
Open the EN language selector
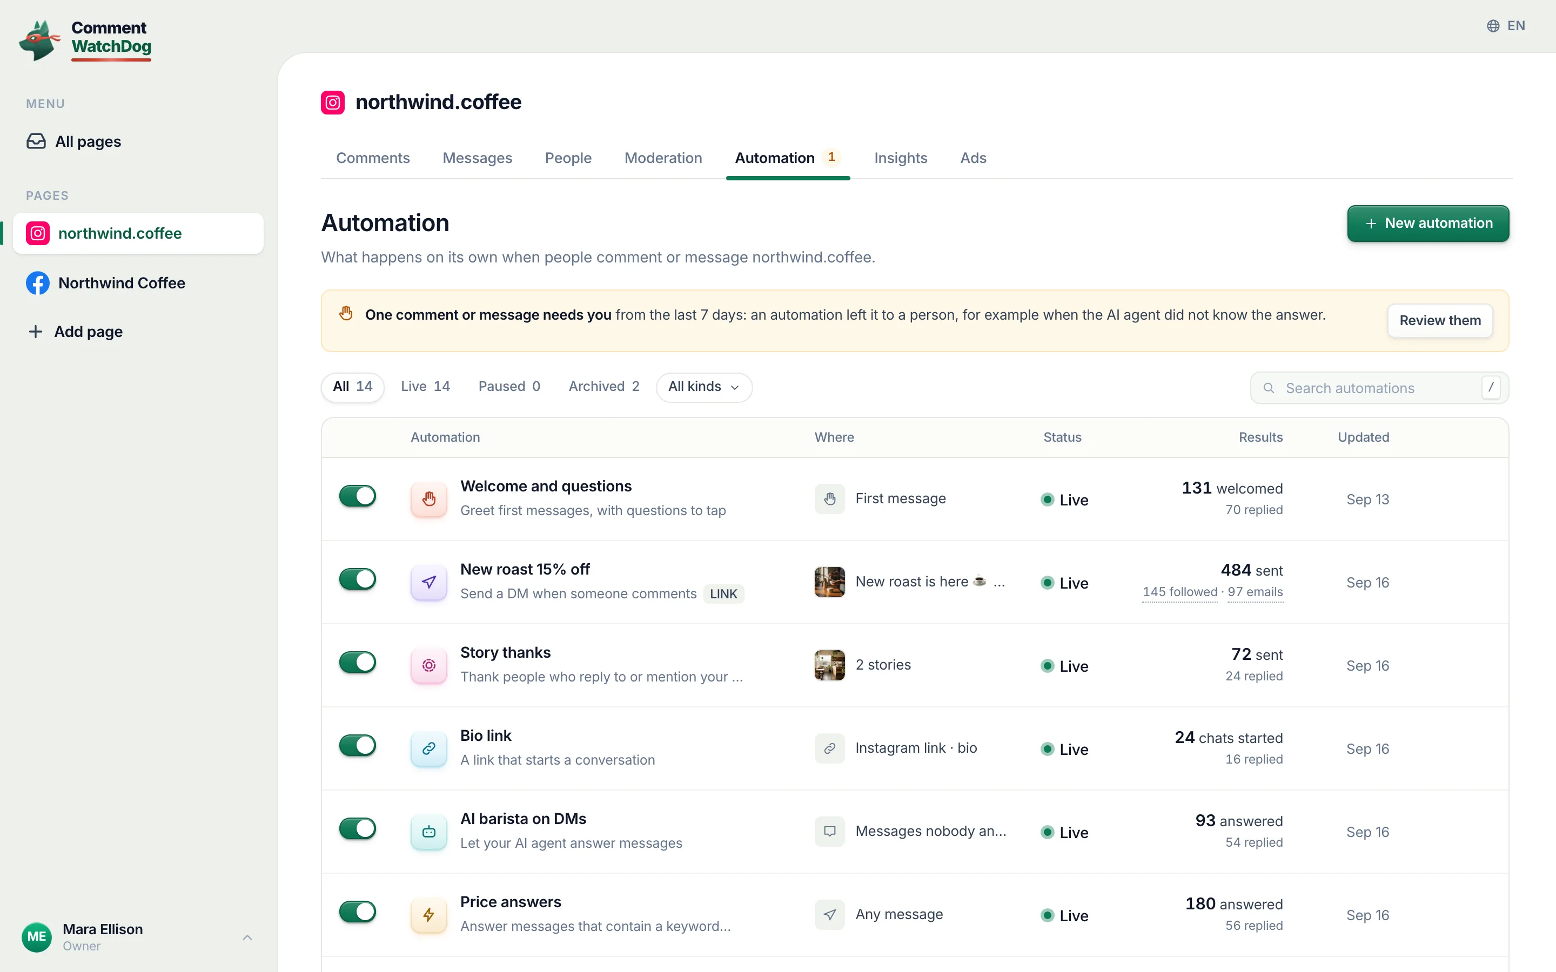1506,26
